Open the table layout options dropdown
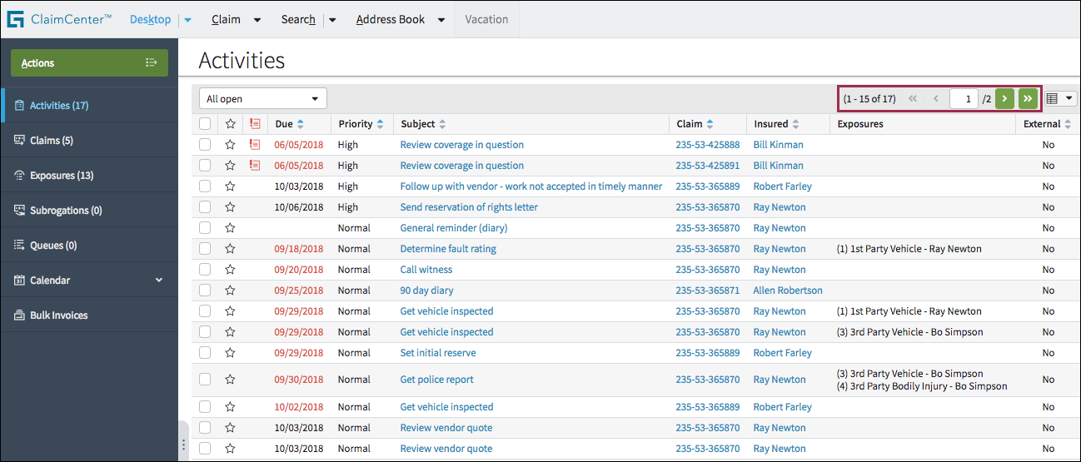The height and width of the screenshot is (462, 1081). (x=1059, y=99)
